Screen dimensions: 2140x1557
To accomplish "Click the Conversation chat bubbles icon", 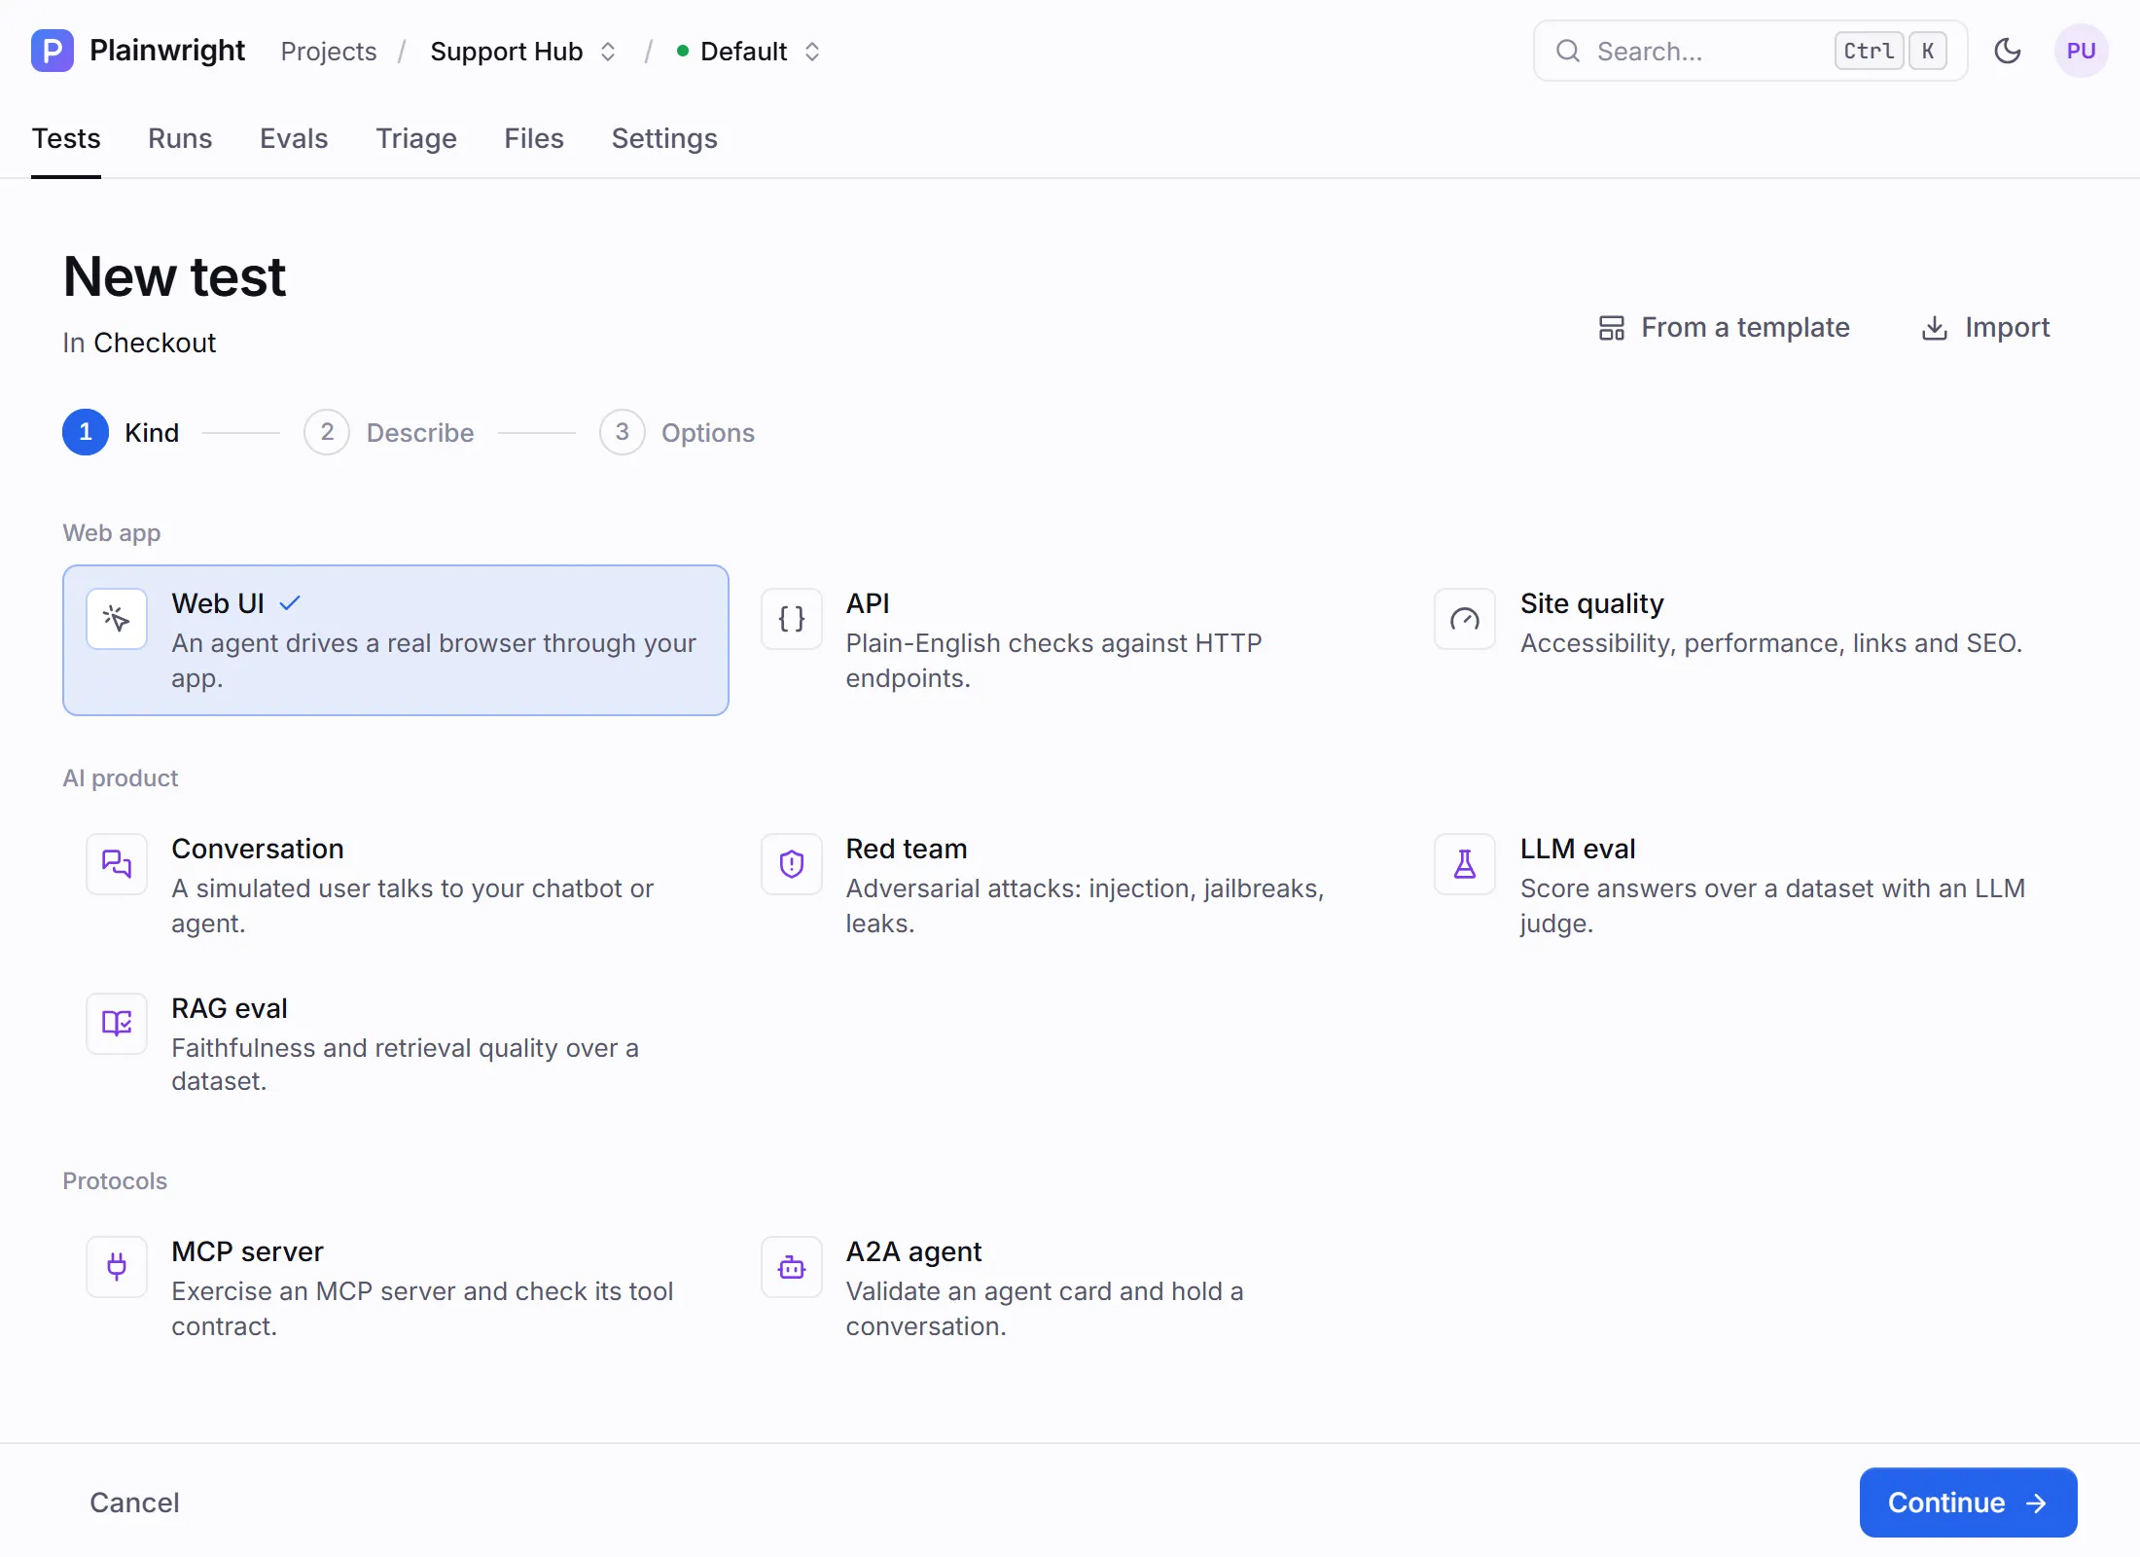I will coord(117,864).
